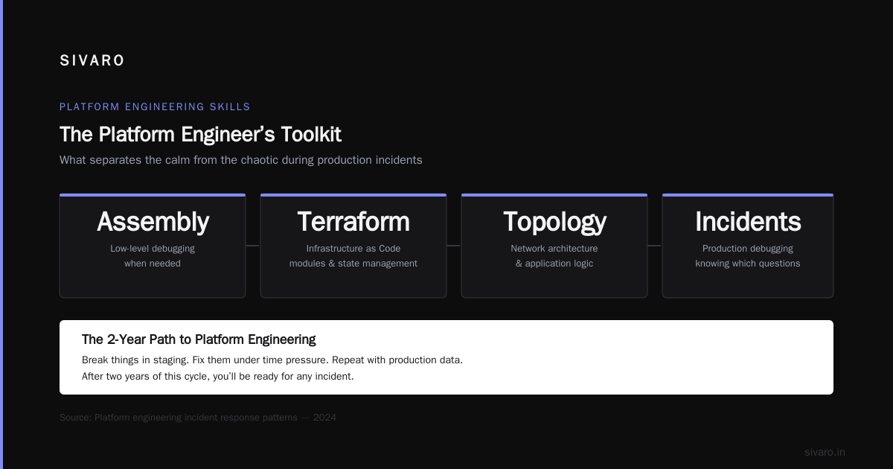The height and width of the screenshot is (469, 893).
Task: Click the subtitle about production incidents
Action: point(240,160)
